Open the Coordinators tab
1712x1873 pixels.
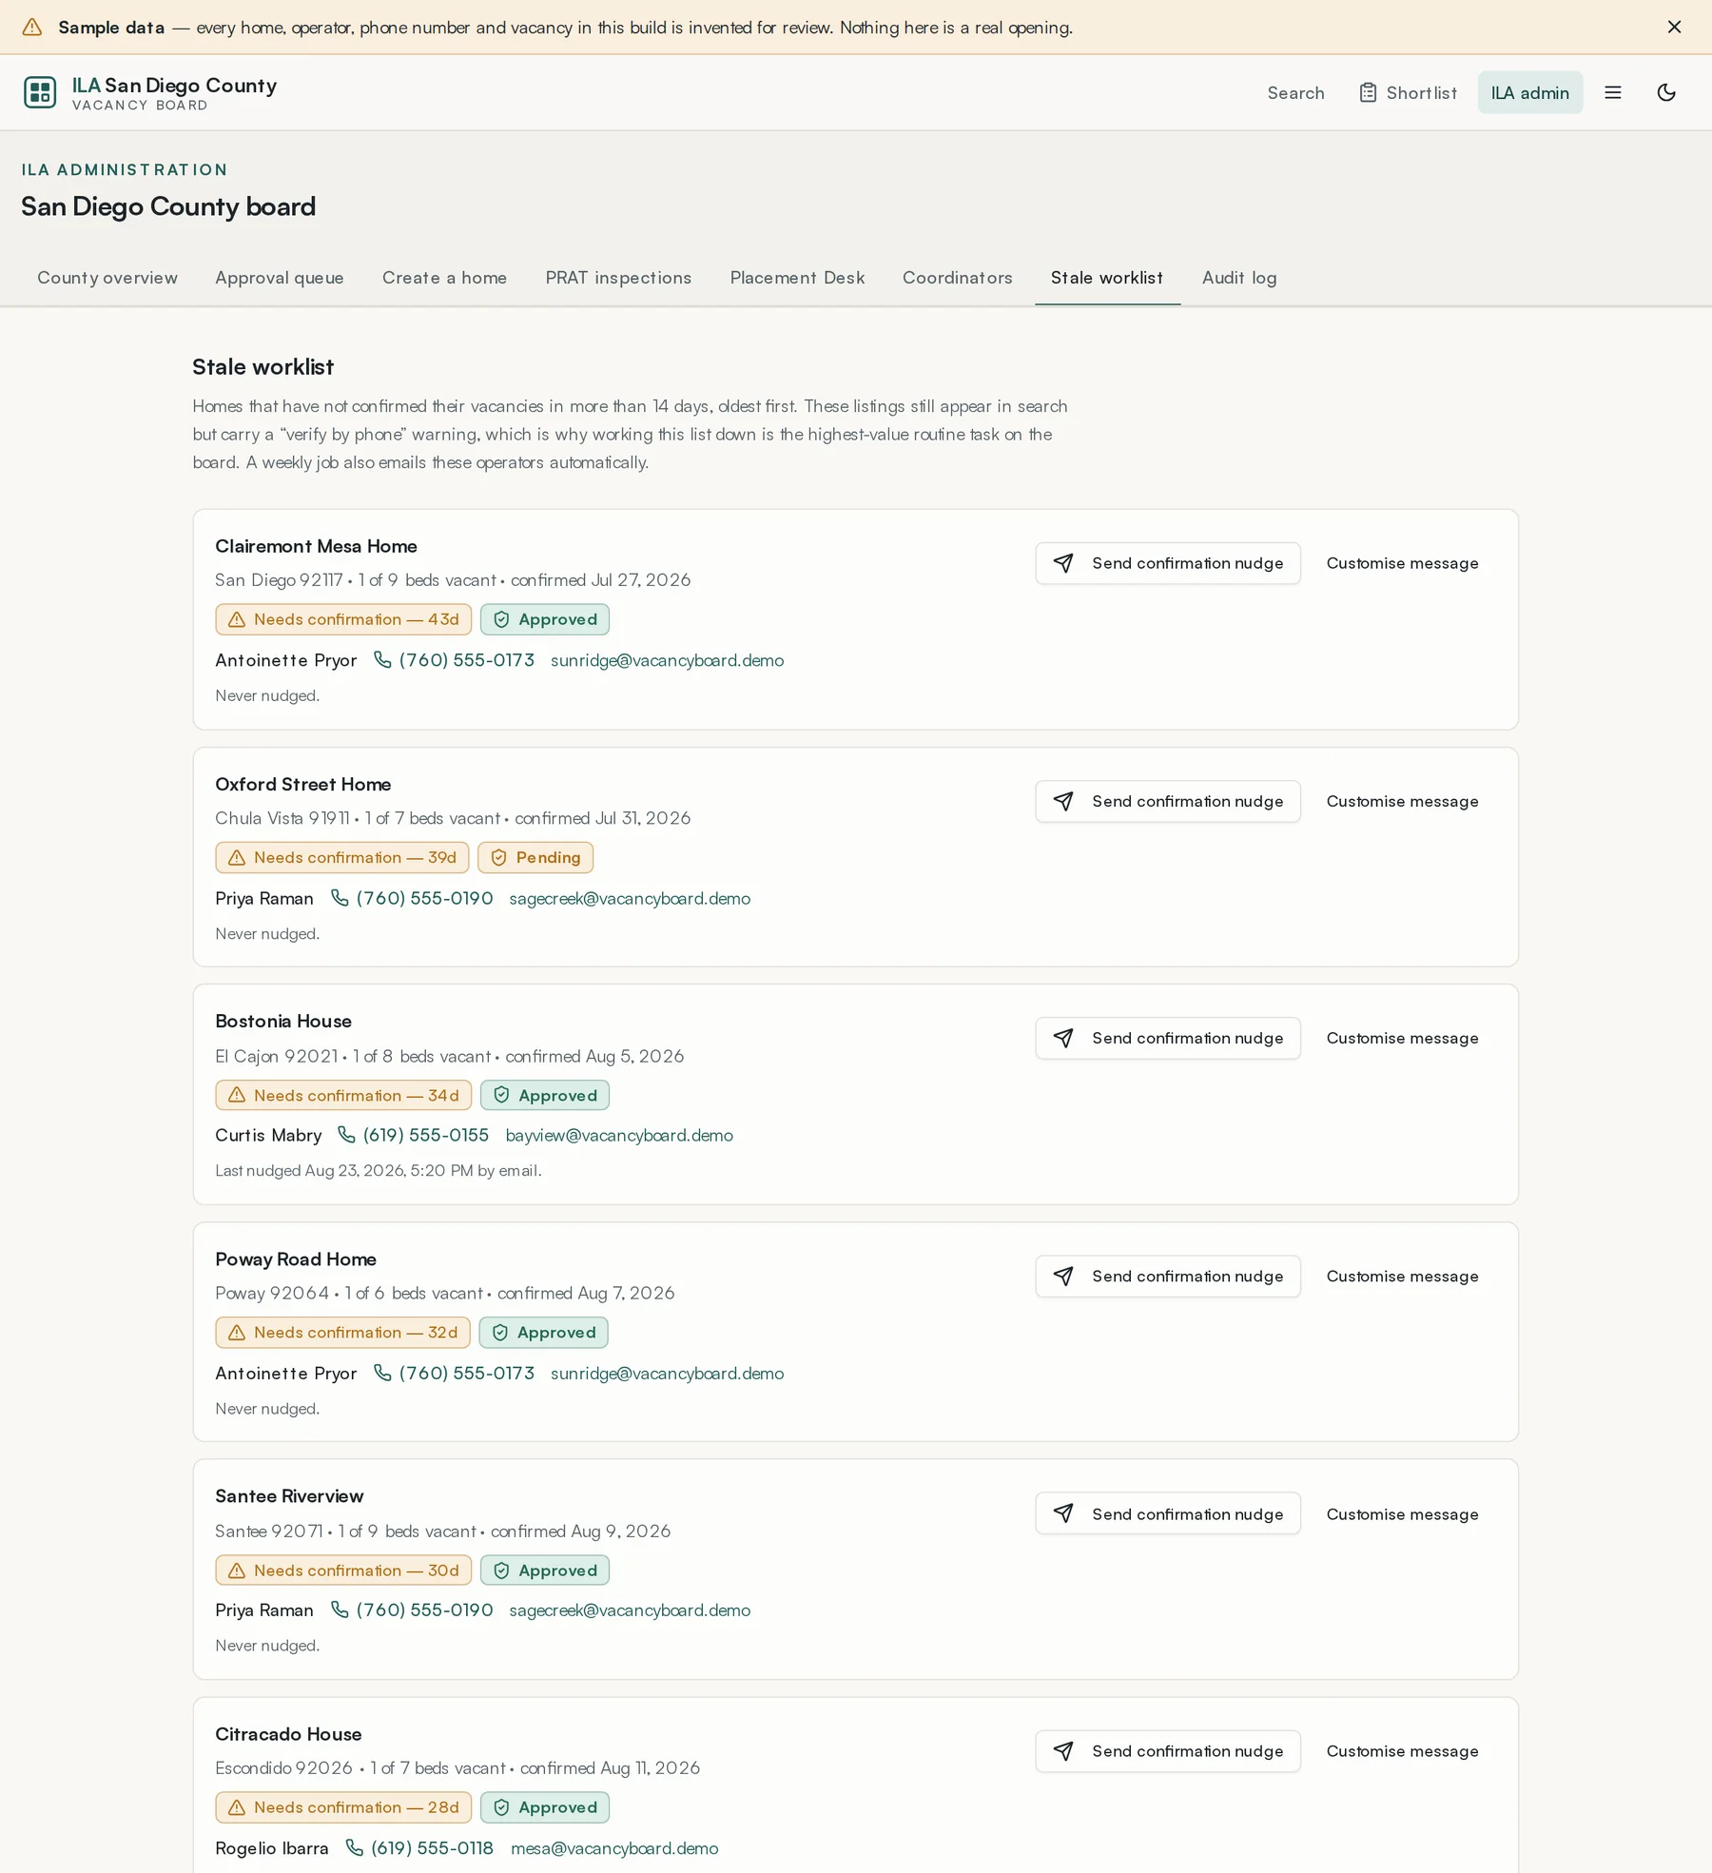[x=957, y=278]
